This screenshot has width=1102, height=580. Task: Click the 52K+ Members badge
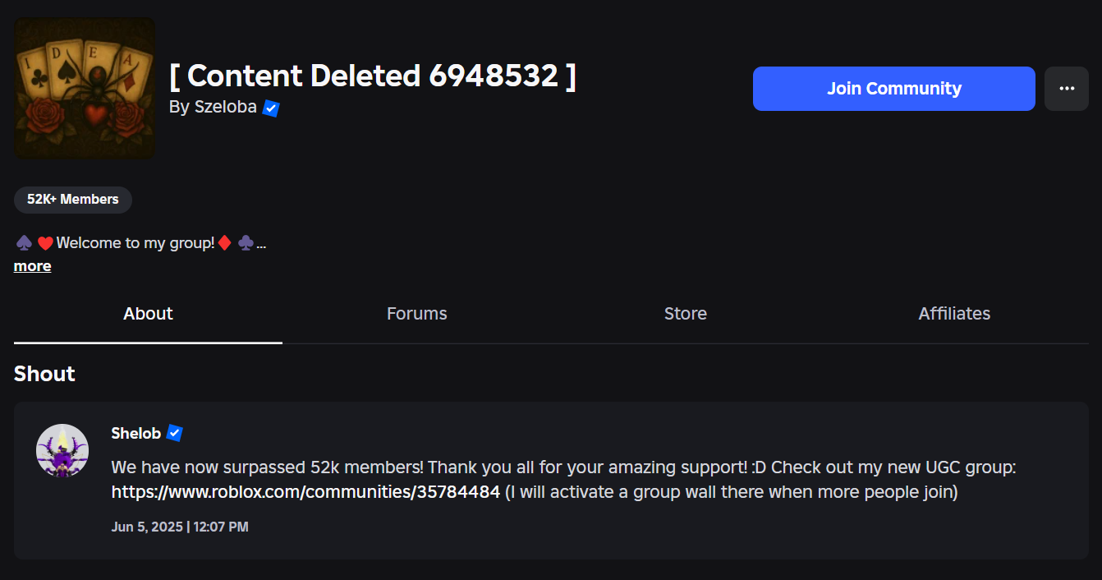click(x=73, y=200)
